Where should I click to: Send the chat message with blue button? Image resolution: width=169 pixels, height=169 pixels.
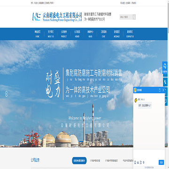(161, 162)
